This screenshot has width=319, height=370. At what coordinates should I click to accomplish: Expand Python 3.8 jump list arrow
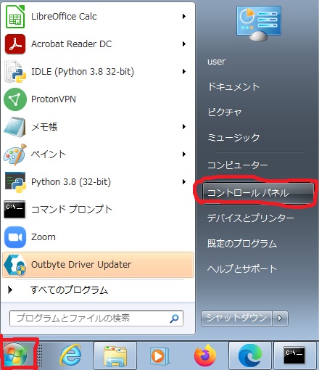[184, 182]
